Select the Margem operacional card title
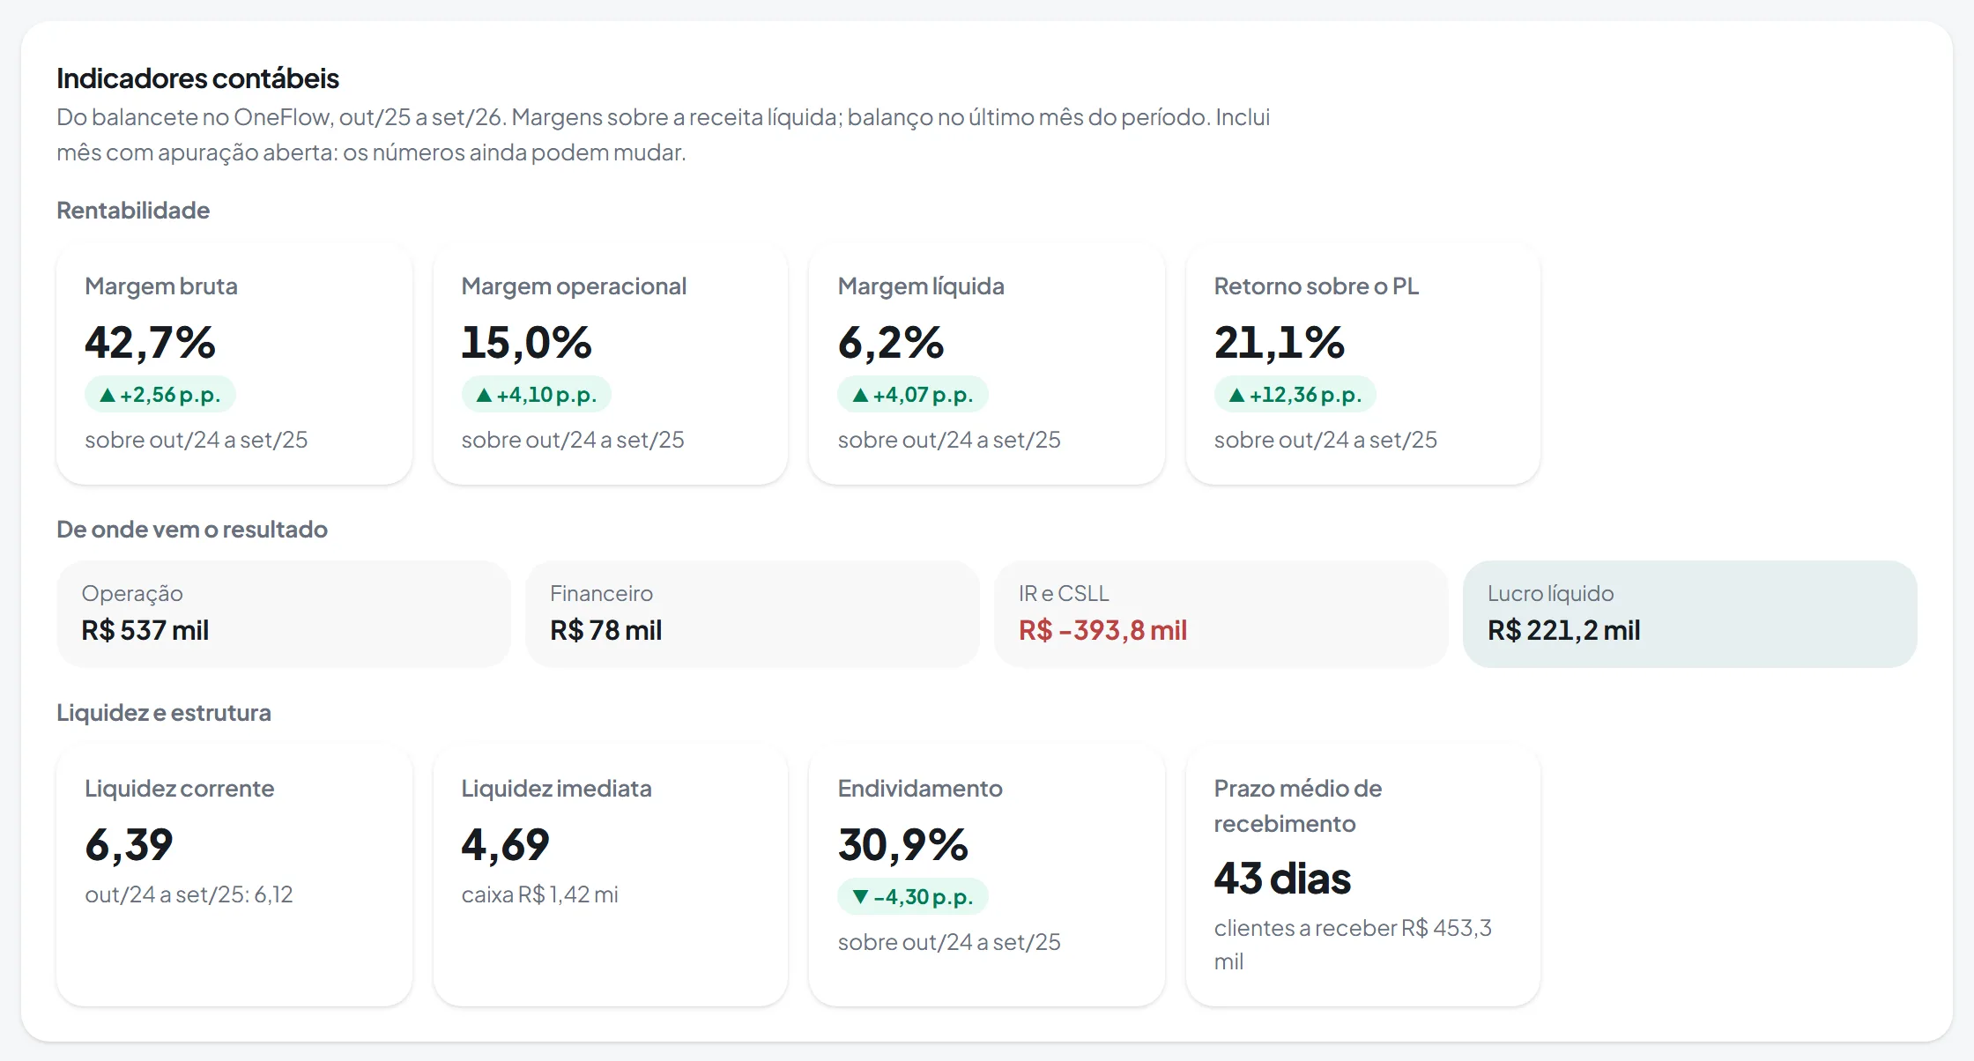Screen dimensions: 1974x1061 [574, 286]
